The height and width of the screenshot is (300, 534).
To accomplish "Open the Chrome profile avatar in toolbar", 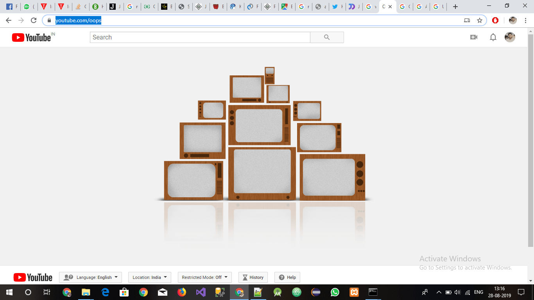I will pos(512,20).
